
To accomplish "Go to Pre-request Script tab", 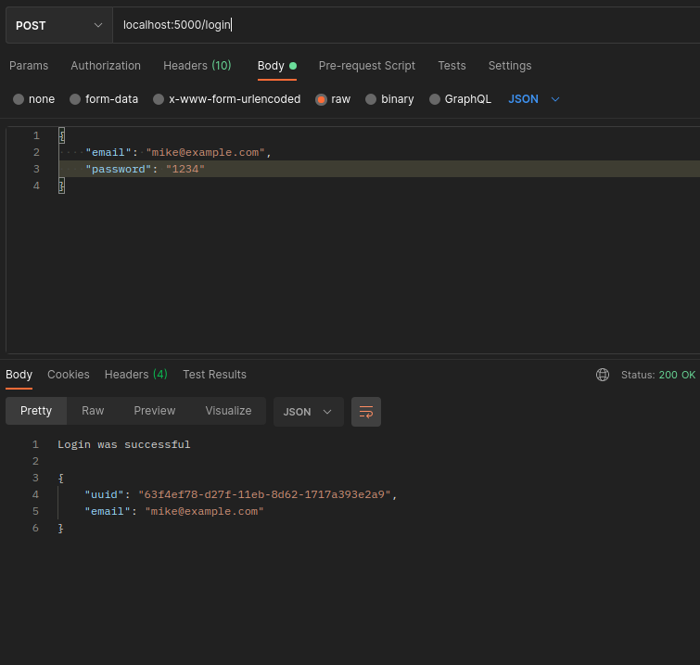I will click(x=367, y=66).
